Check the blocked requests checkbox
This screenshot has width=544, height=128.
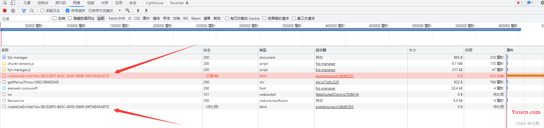coord(264,18)
